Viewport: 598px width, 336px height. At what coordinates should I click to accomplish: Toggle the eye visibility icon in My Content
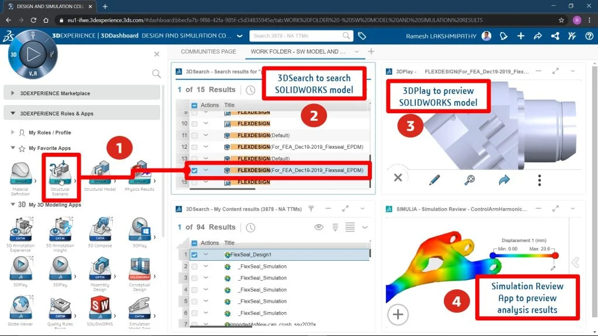319,227
